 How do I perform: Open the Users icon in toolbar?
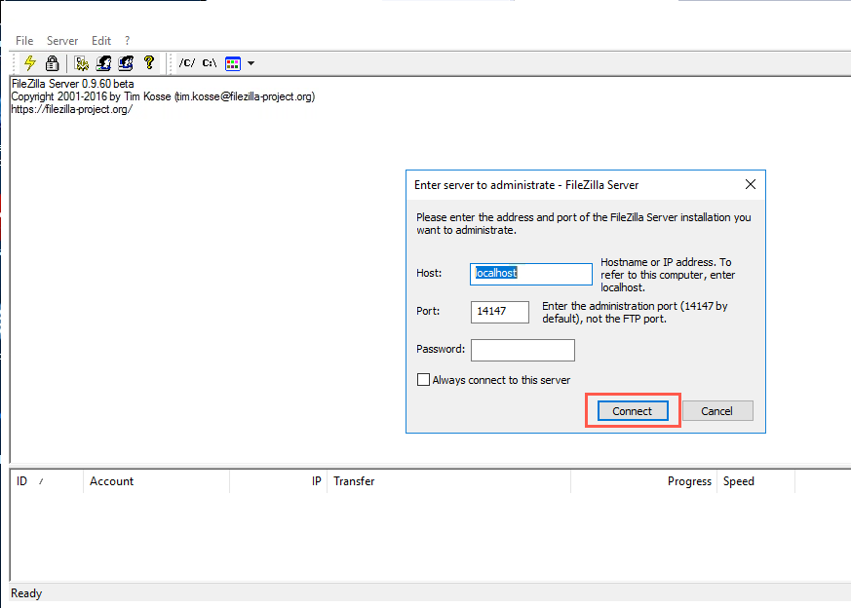coord(103,63)
